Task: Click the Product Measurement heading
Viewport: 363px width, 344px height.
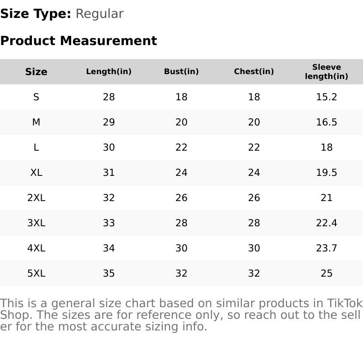Action: (x=78, y=41)
